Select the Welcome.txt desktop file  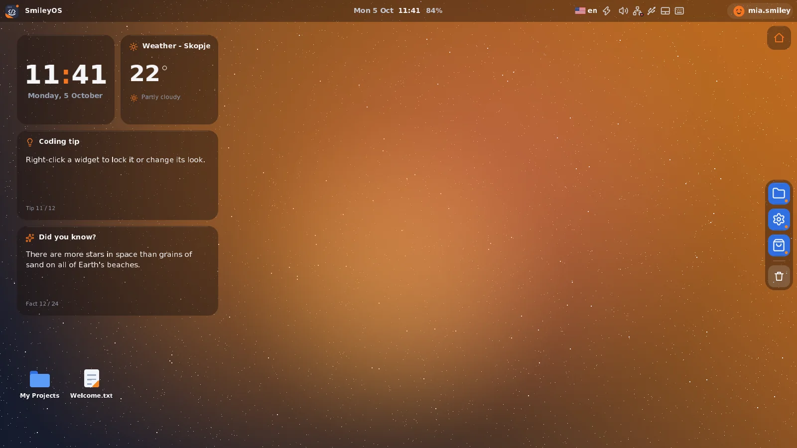pos(92,384)
